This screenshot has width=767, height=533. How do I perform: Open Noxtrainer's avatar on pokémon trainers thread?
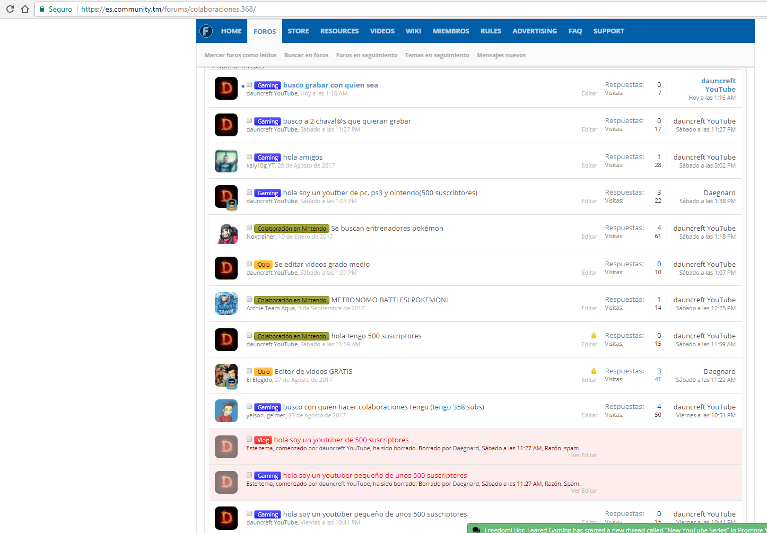(226, 233)
